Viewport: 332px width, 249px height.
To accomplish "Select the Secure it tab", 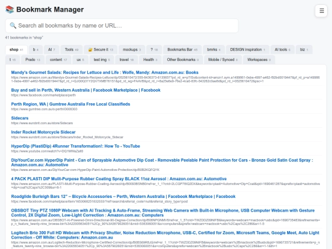I will tap(101, 50).
